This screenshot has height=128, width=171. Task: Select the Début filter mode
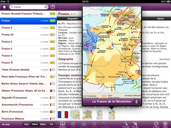[35, 124]
